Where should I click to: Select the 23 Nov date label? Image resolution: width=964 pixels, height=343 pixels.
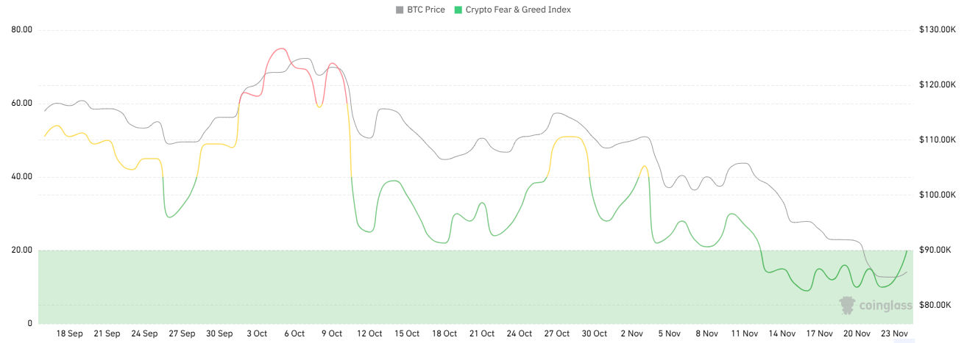tap(895, 333)
